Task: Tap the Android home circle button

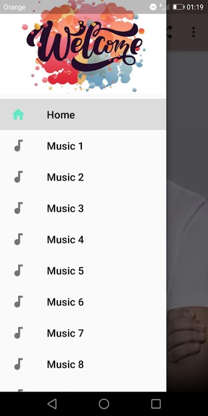Action: click(x=104, y=404)
